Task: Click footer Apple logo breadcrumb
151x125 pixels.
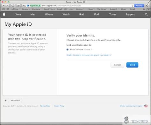Action: coord(6,100)
